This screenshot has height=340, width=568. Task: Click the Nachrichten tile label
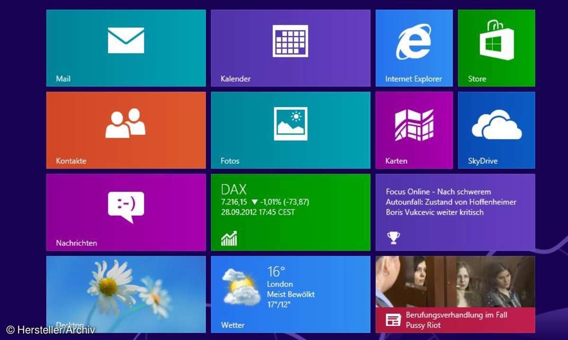coord(76,243)
